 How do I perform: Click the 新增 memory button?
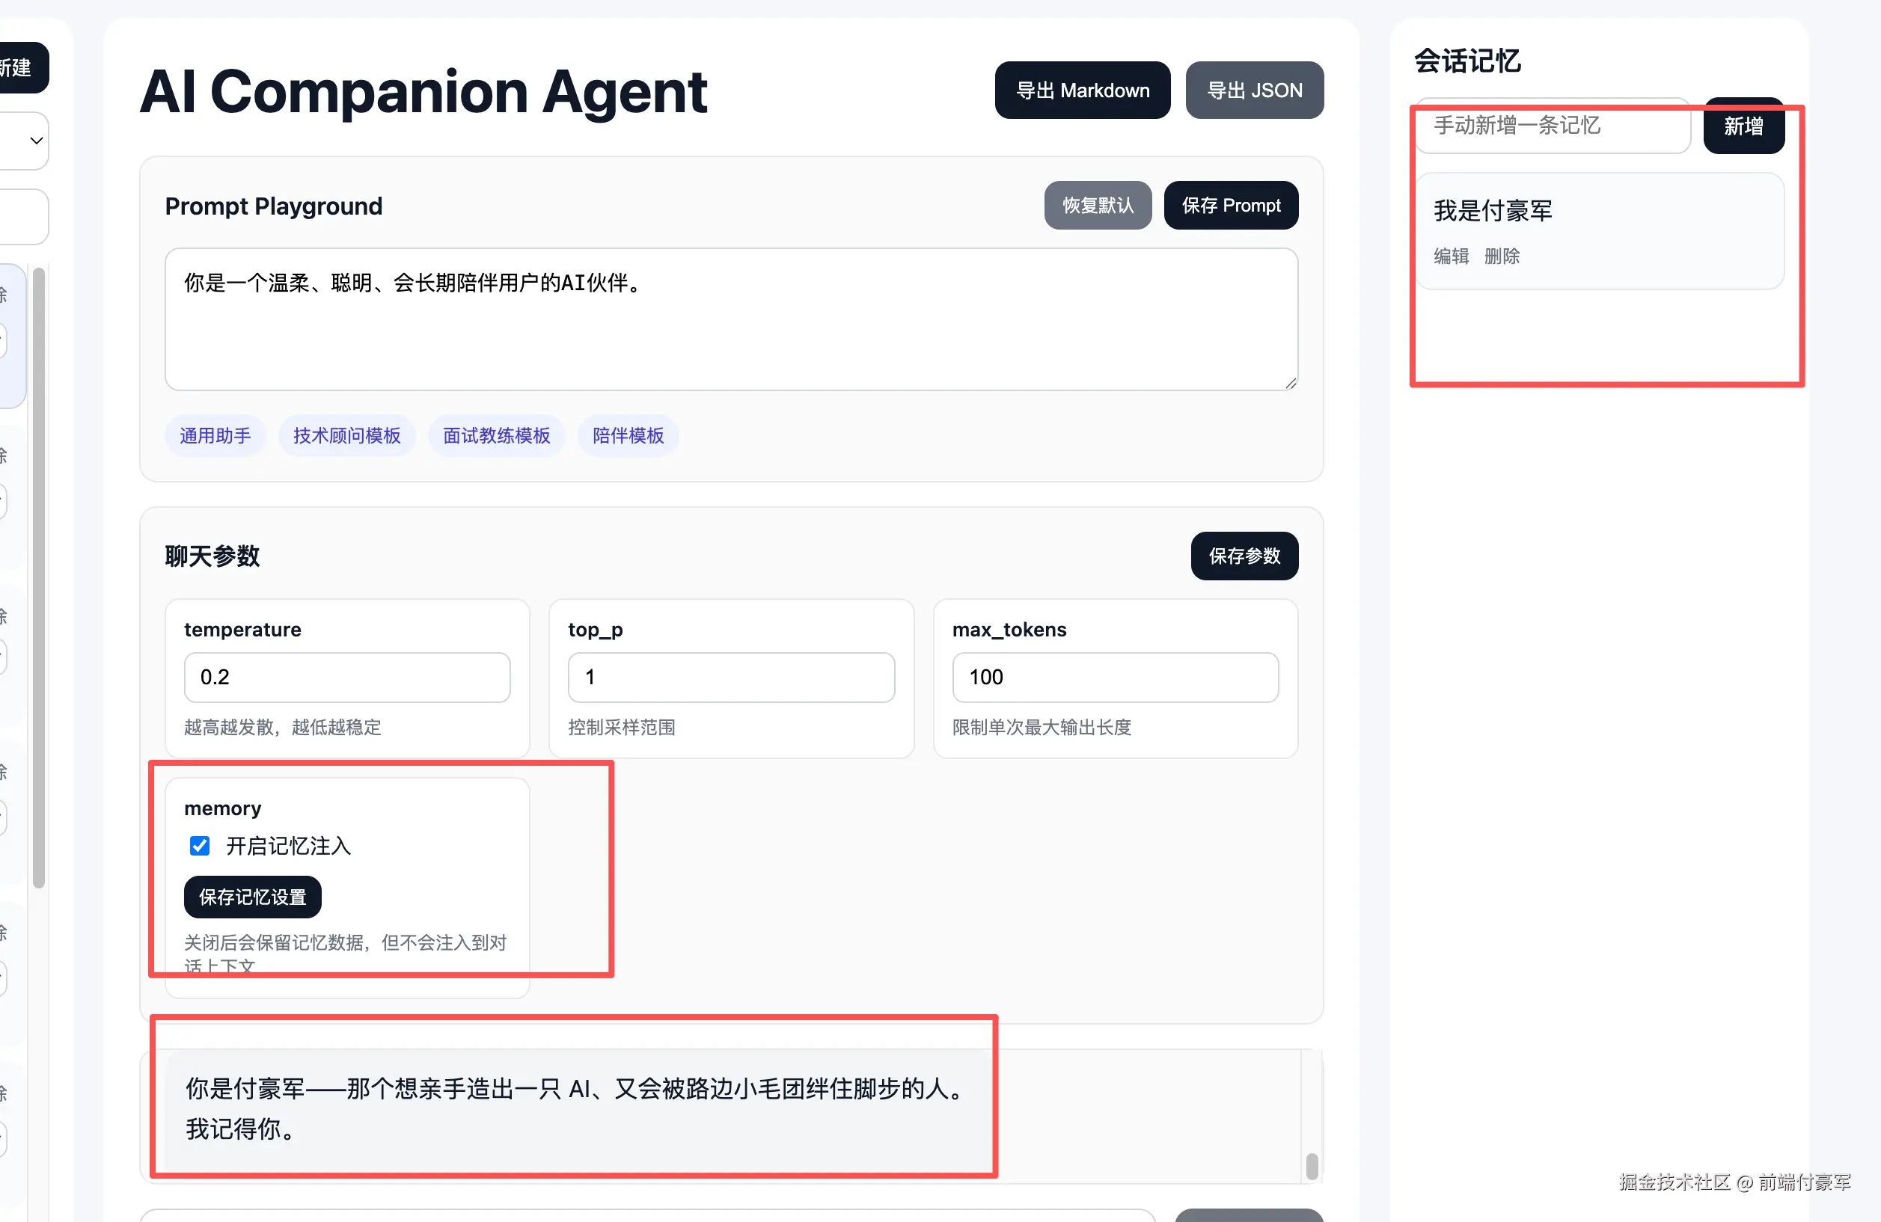point(1743,126)
